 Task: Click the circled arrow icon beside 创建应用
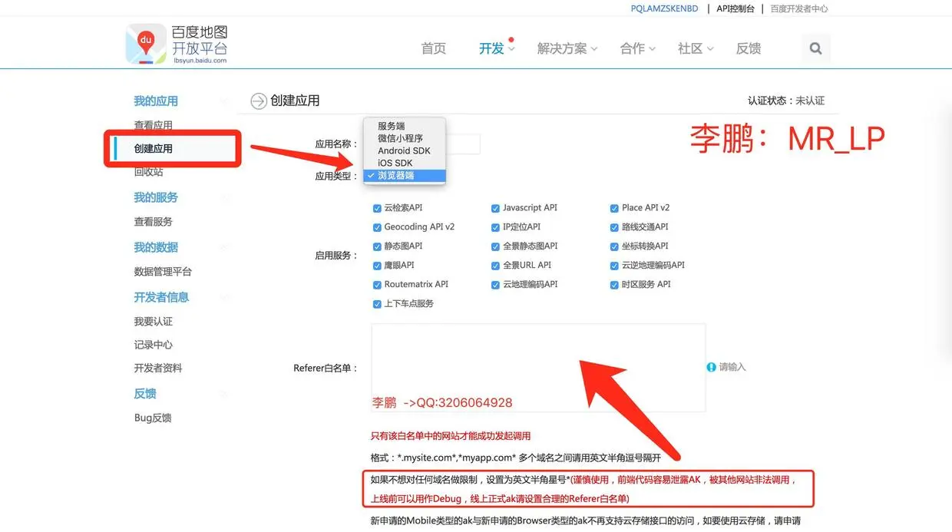(258, 101)
